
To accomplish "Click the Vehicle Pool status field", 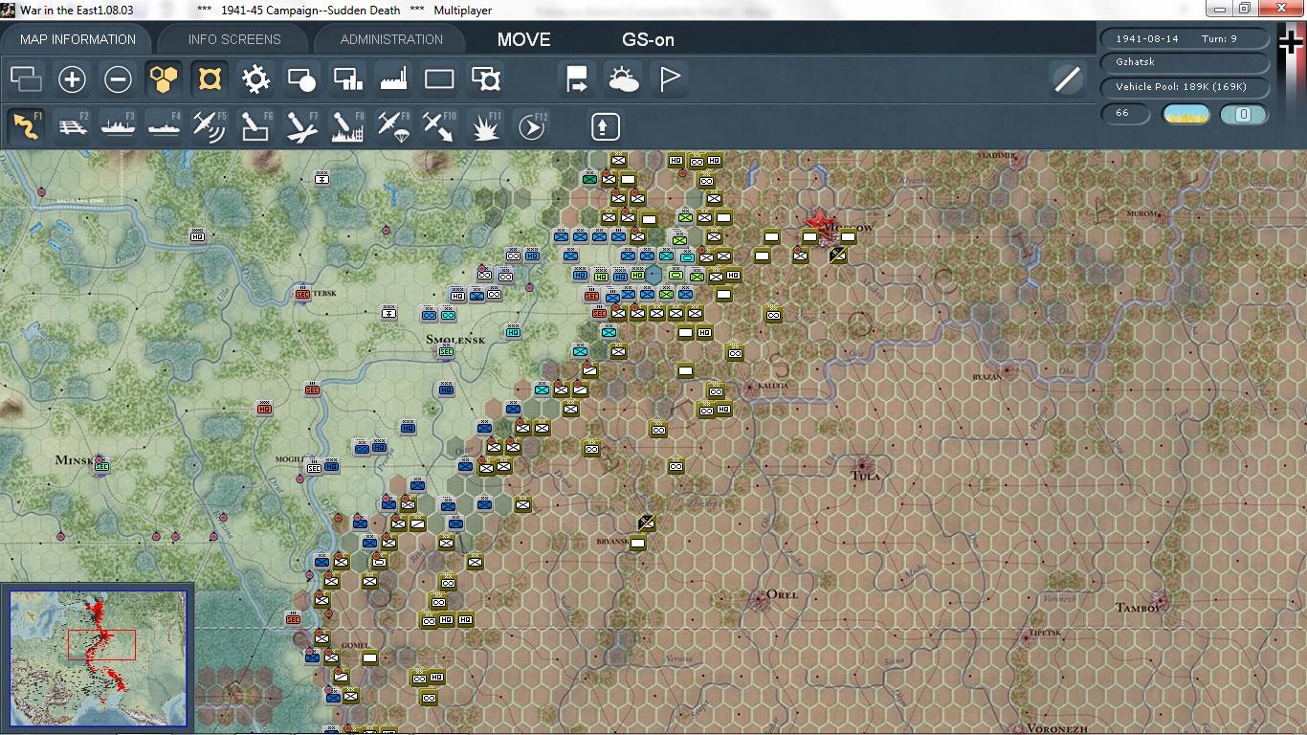I will tap(1185, 87).
